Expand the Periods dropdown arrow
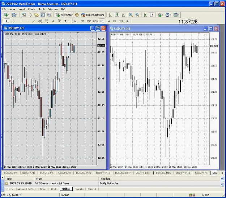Screen dimensions: 226x198 click(x=171, y=15)
